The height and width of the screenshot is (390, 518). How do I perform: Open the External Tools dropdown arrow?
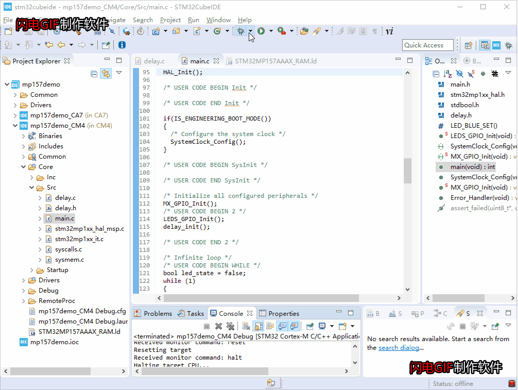pyautogui.click(x=291, y=31)
